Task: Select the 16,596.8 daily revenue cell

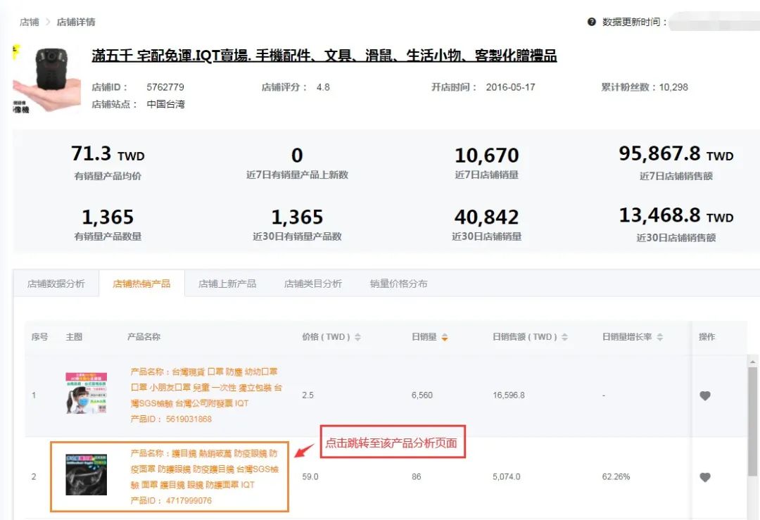Action: 509,395
